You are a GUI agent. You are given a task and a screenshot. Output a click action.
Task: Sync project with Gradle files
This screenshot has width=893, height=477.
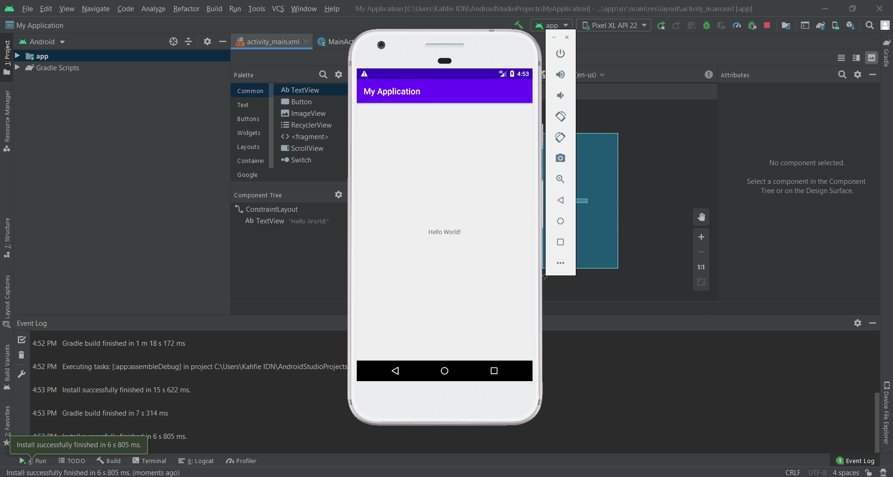(x=820, y=25)
